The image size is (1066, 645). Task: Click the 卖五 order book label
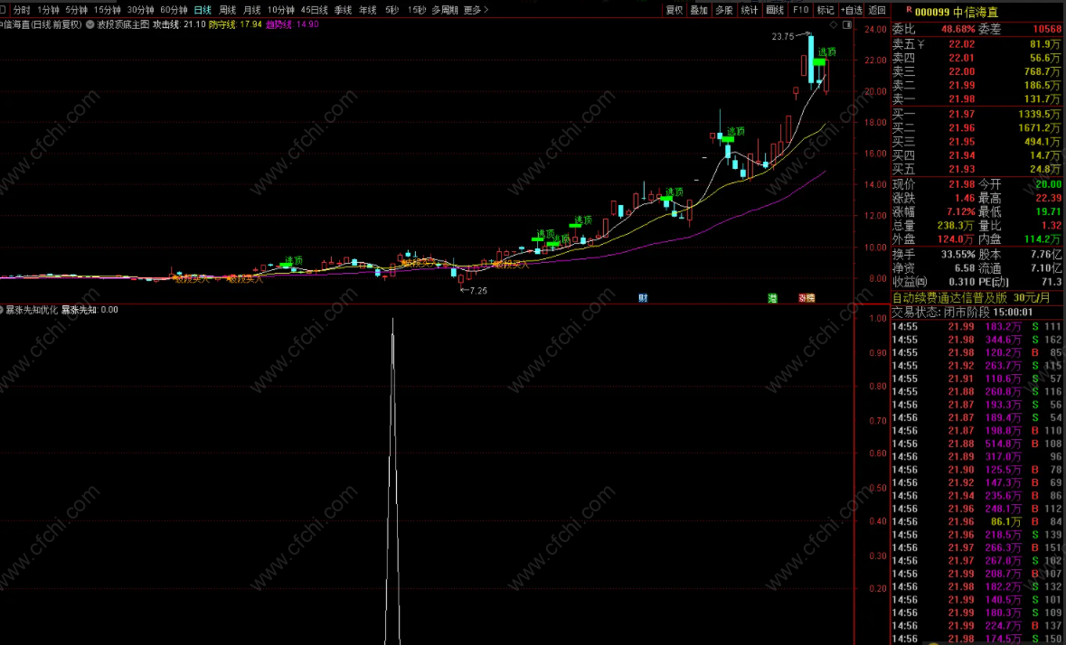[x=904, y=44]
